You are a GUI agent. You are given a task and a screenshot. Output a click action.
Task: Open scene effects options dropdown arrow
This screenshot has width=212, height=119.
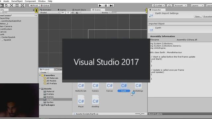pos(80,13)
